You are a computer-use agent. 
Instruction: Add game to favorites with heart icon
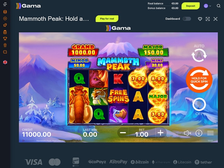coord(200,19)
